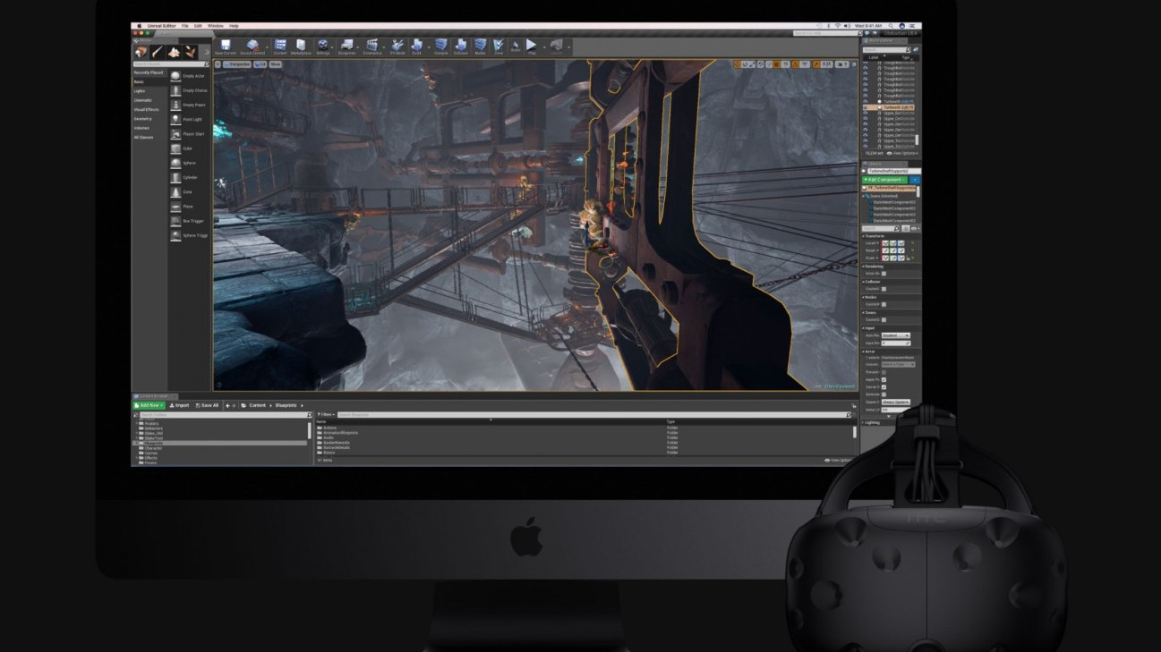The image size is (1161, 652).
Task: Open the Lit view mode dropdown
Action: 260,64
